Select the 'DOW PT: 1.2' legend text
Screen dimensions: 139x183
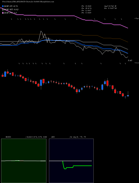coord(10,13)
